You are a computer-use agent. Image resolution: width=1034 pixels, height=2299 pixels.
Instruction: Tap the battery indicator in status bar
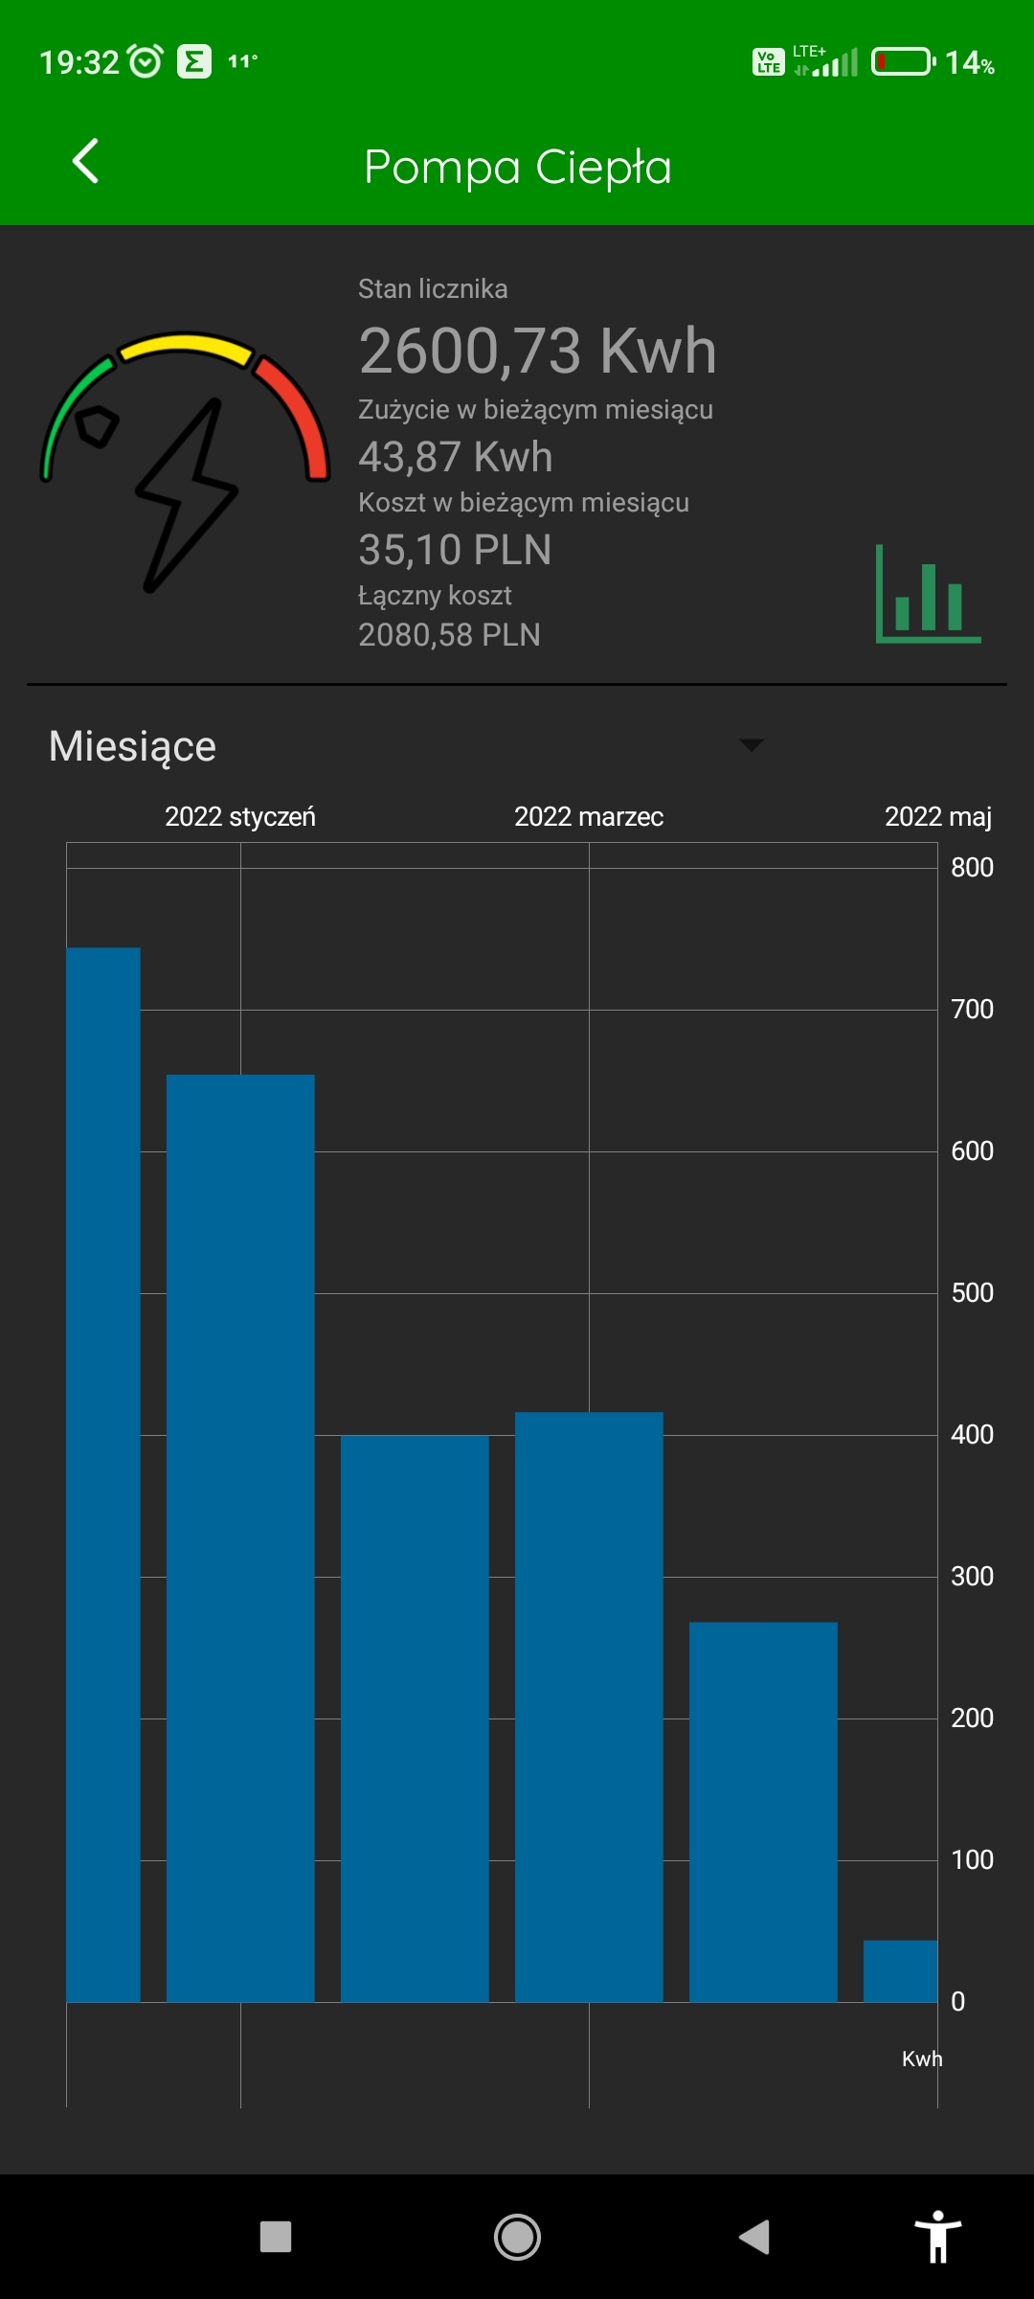pos(903,62)
